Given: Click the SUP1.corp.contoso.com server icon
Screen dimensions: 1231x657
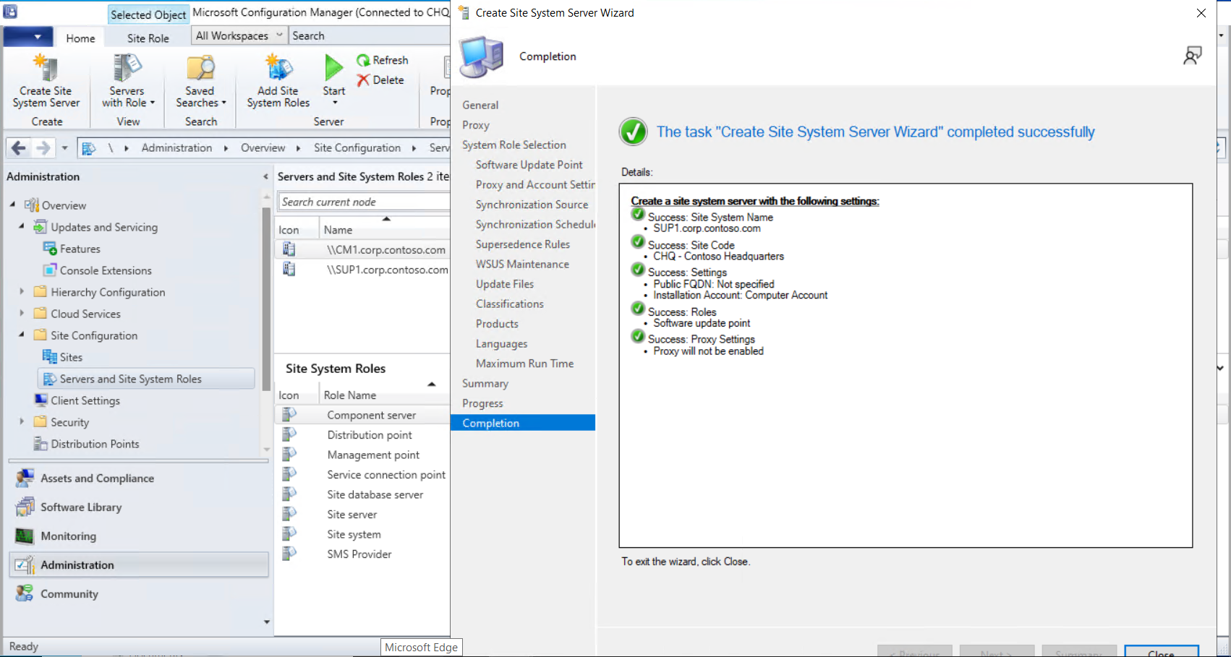Looking at the screenshot, I should [289, 270].
